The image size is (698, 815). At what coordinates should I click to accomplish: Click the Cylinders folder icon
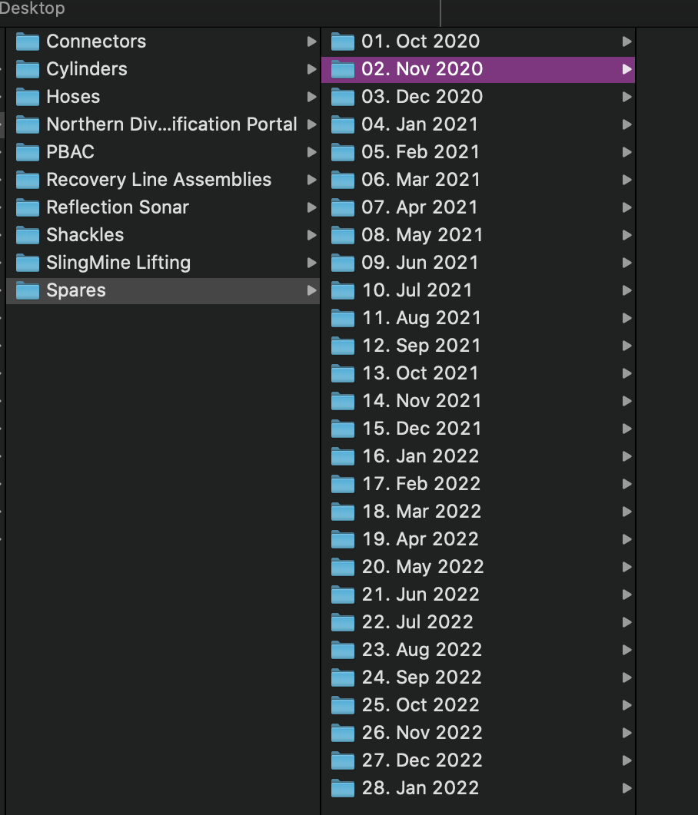[28, 69]
